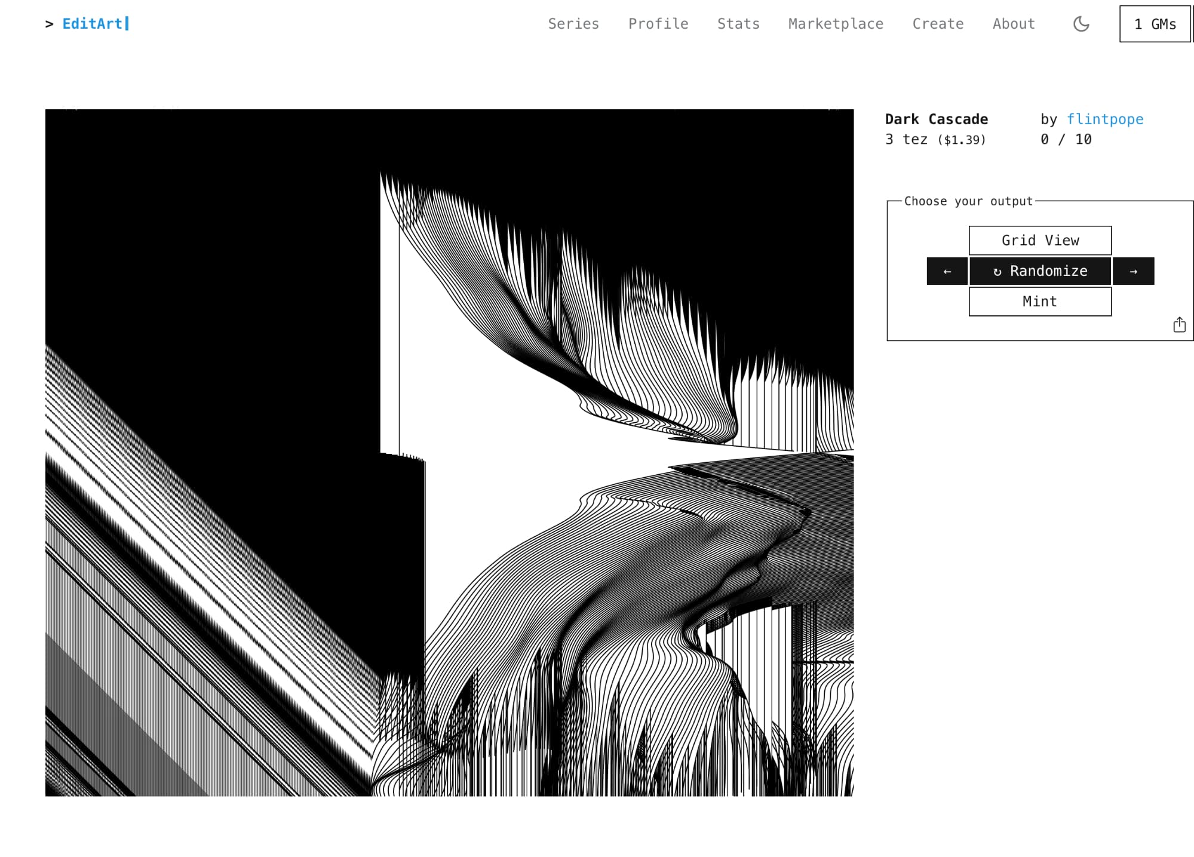1194x857 pixels.
Task: Open the 1 GMs counter
Action: coord(1154,24)
